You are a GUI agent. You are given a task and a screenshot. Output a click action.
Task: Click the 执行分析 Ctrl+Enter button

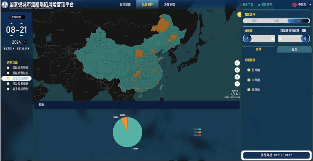[276, 155]
